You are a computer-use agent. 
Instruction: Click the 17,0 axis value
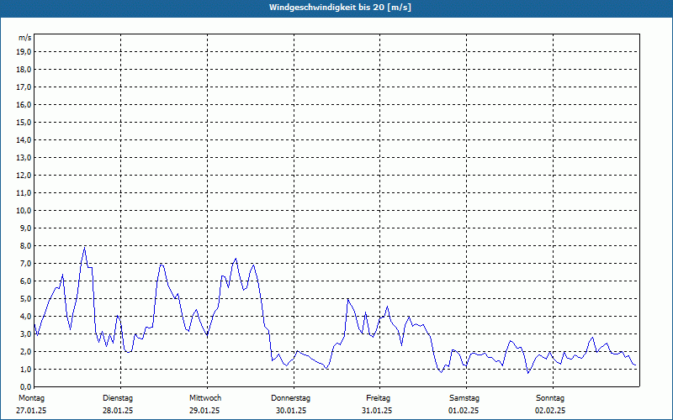coord(24,87)
